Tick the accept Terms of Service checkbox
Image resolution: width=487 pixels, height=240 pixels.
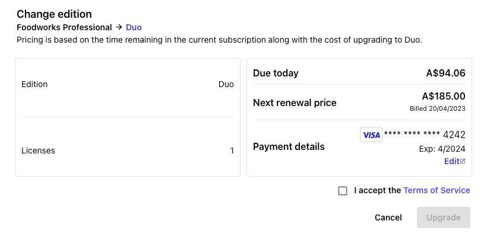click(x=343, y=191)
